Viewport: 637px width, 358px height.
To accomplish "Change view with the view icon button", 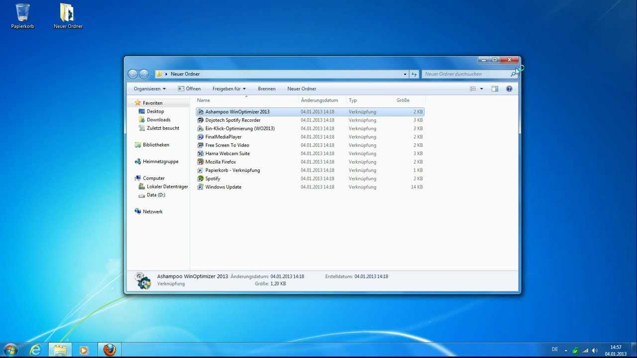I will [x=473, y=89].
